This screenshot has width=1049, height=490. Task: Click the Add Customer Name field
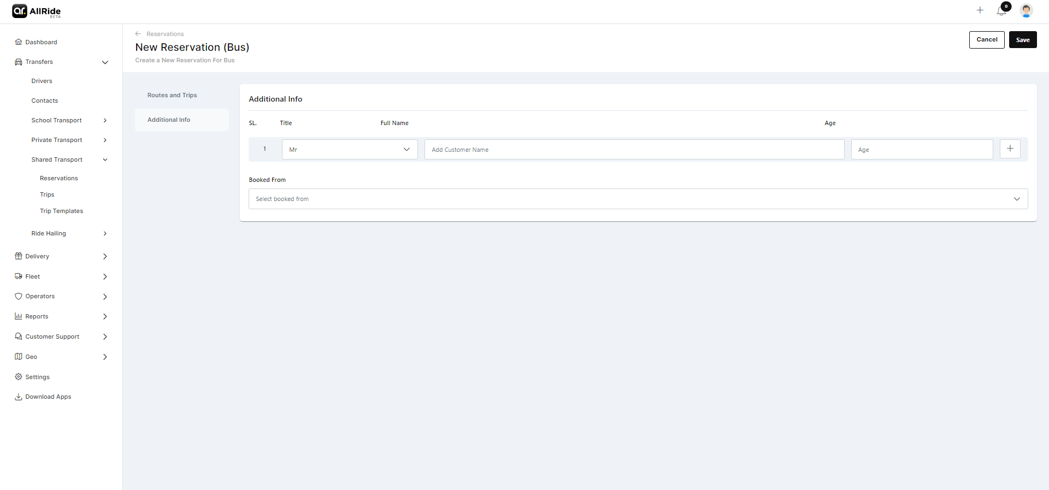[634, 150]
